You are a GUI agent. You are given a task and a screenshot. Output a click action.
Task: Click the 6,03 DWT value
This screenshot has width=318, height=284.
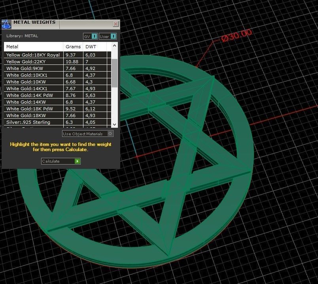click(90, 55)
